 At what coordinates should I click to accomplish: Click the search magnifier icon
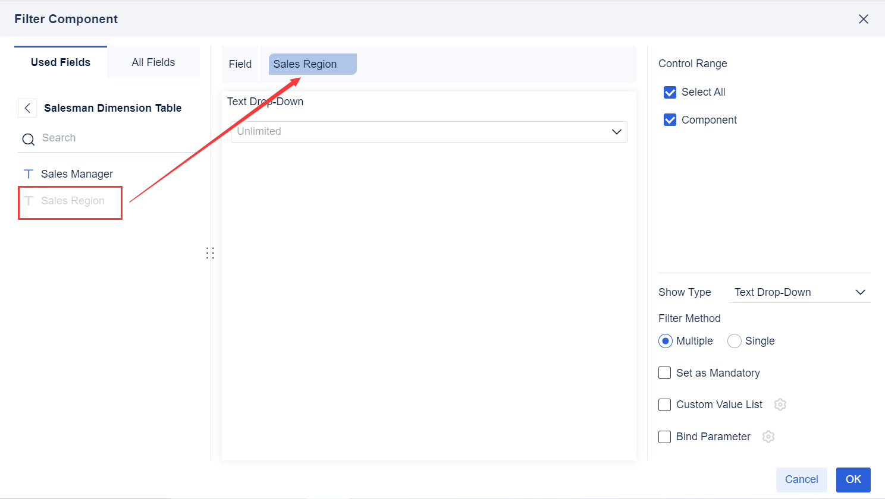click(x=28, y=138)
